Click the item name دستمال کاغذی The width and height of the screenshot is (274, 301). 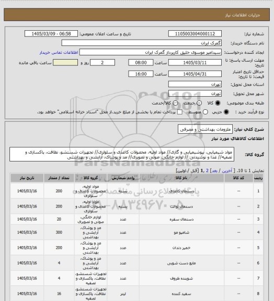tap(181, 191)
